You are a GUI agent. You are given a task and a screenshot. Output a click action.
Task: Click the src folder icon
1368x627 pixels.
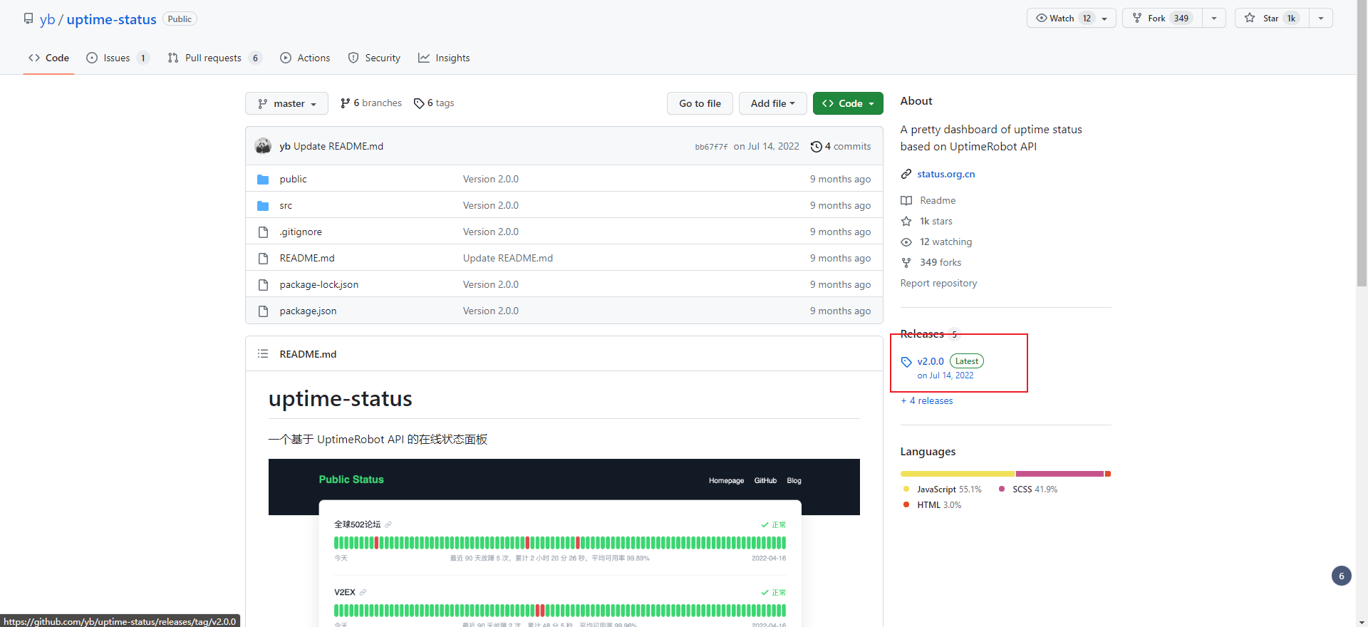[263, 205]
